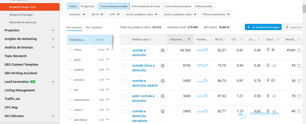Toggle visibility eye for 'madrid' group
The image size is (306, 124).
point(107,70)
